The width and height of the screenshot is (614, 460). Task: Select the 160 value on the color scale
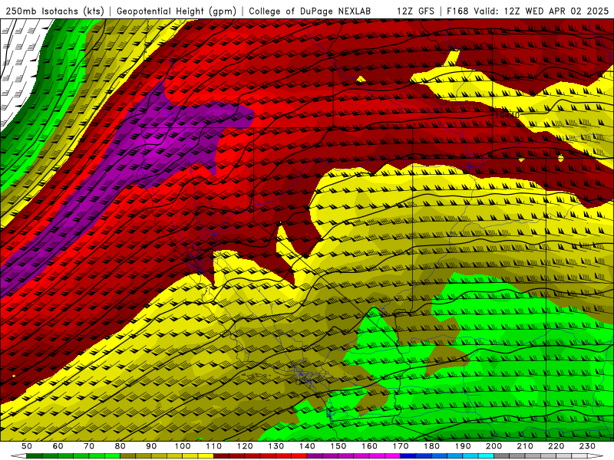tap(369, 446)
